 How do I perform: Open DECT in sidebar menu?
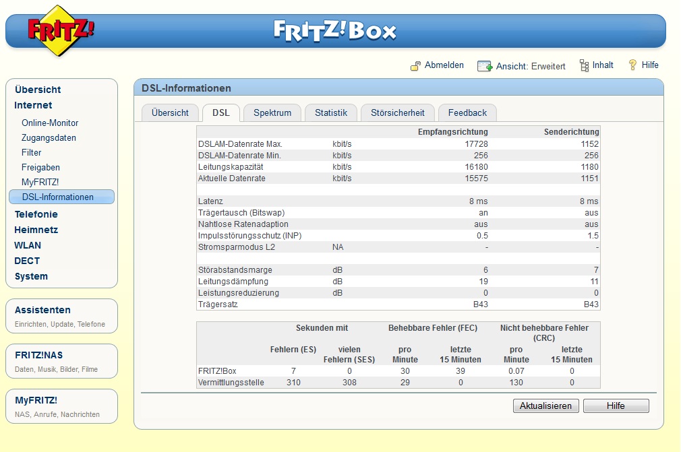(x=27, y=261)
